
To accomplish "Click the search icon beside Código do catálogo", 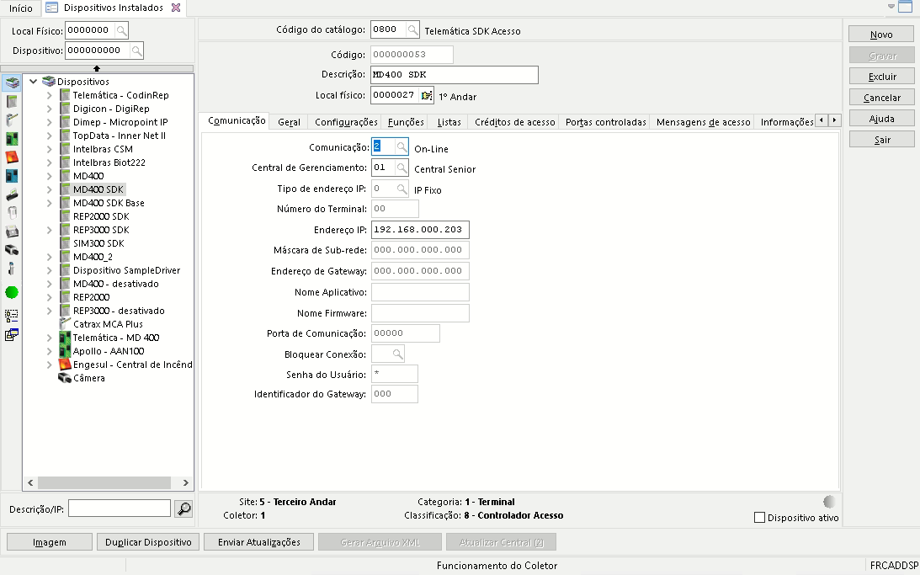I will click(412, 30).
